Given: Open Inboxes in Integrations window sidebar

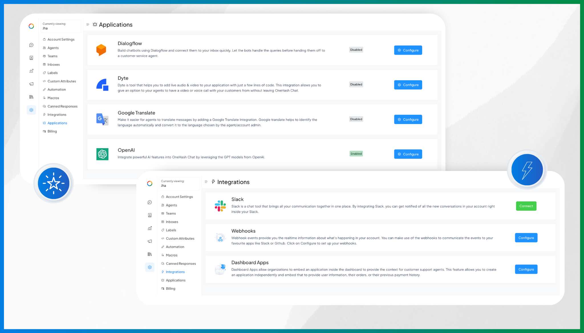Looking at the screenshot, I should point(170,222).
